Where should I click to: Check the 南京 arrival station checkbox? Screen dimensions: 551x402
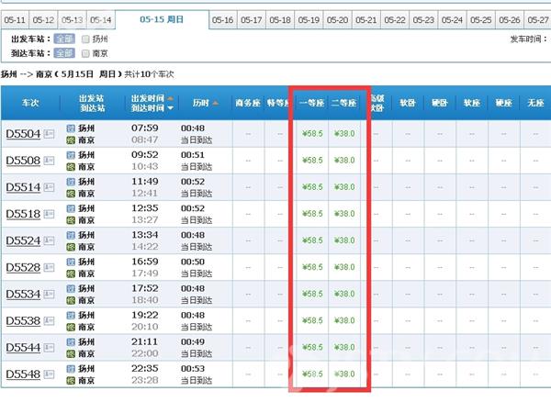[85, 54]
